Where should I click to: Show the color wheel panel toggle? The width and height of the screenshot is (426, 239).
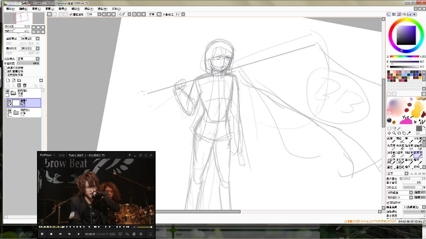389,15
